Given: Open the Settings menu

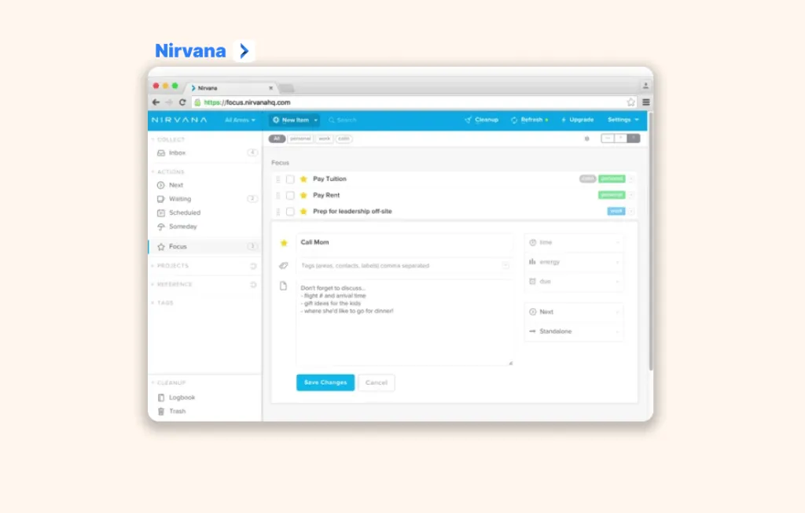Looking at the screenshot, I should (622, 120).
